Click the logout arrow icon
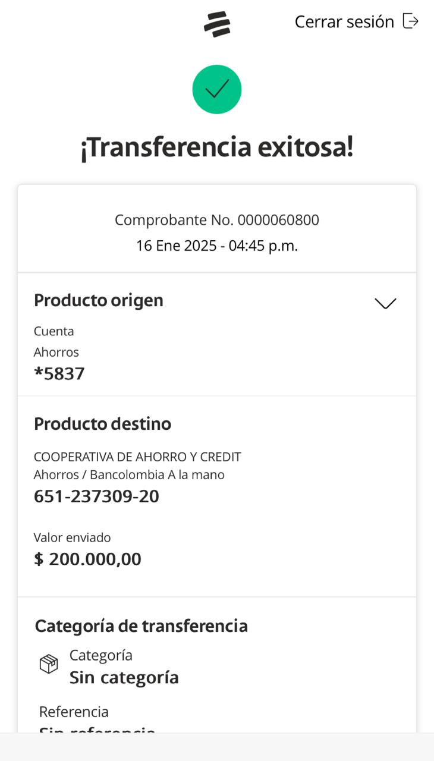This screenshot has height=761, width=434. coord(411,21)
